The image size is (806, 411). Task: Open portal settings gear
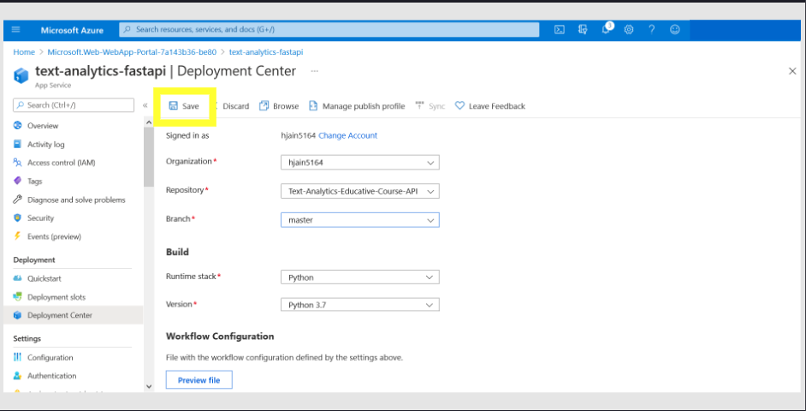click(629, 30)
